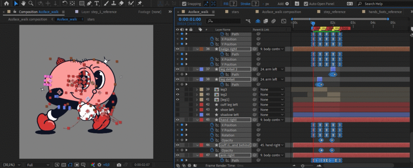Click the Rotation stopwatch under hand right

coord(212,135)
